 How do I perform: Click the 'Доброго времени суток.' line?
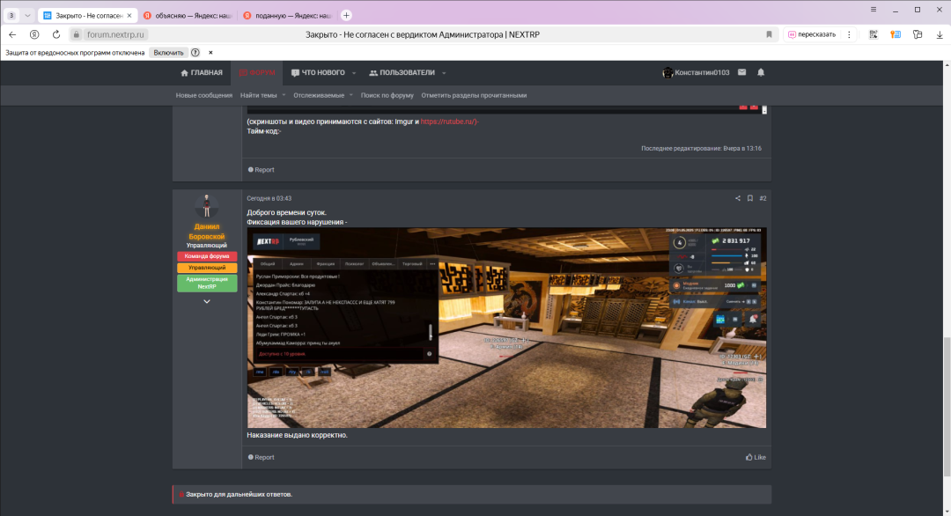[287, 213]
